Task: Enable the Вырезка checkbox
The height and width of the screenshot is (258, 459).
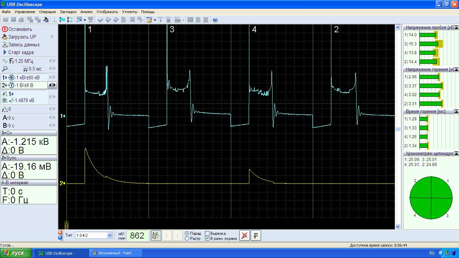Action: [x=207, y=233]
